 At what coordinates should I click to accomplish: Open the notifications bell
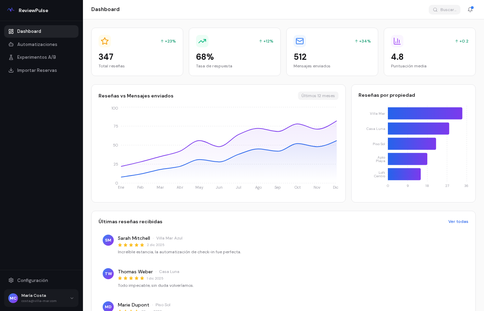470,10
